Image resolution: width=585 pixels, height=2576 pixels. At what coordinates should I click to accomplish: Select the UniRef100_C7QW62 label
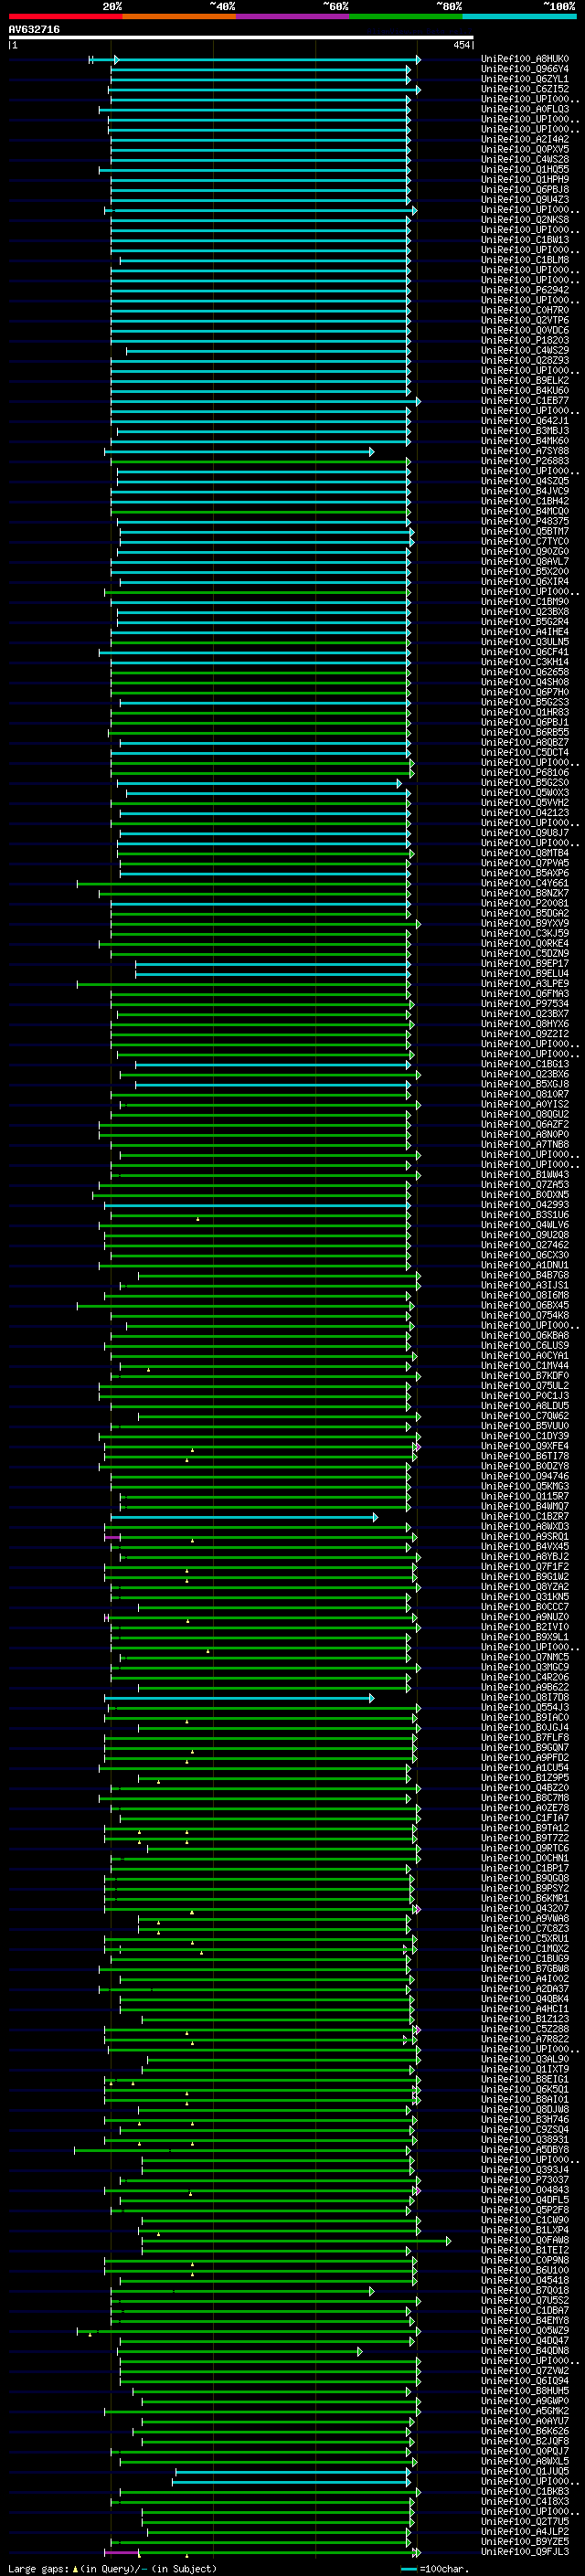pos(525,1417)
